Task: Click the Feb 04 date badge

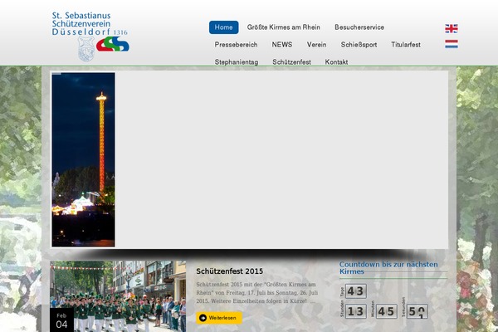Action: coord(61,320)
